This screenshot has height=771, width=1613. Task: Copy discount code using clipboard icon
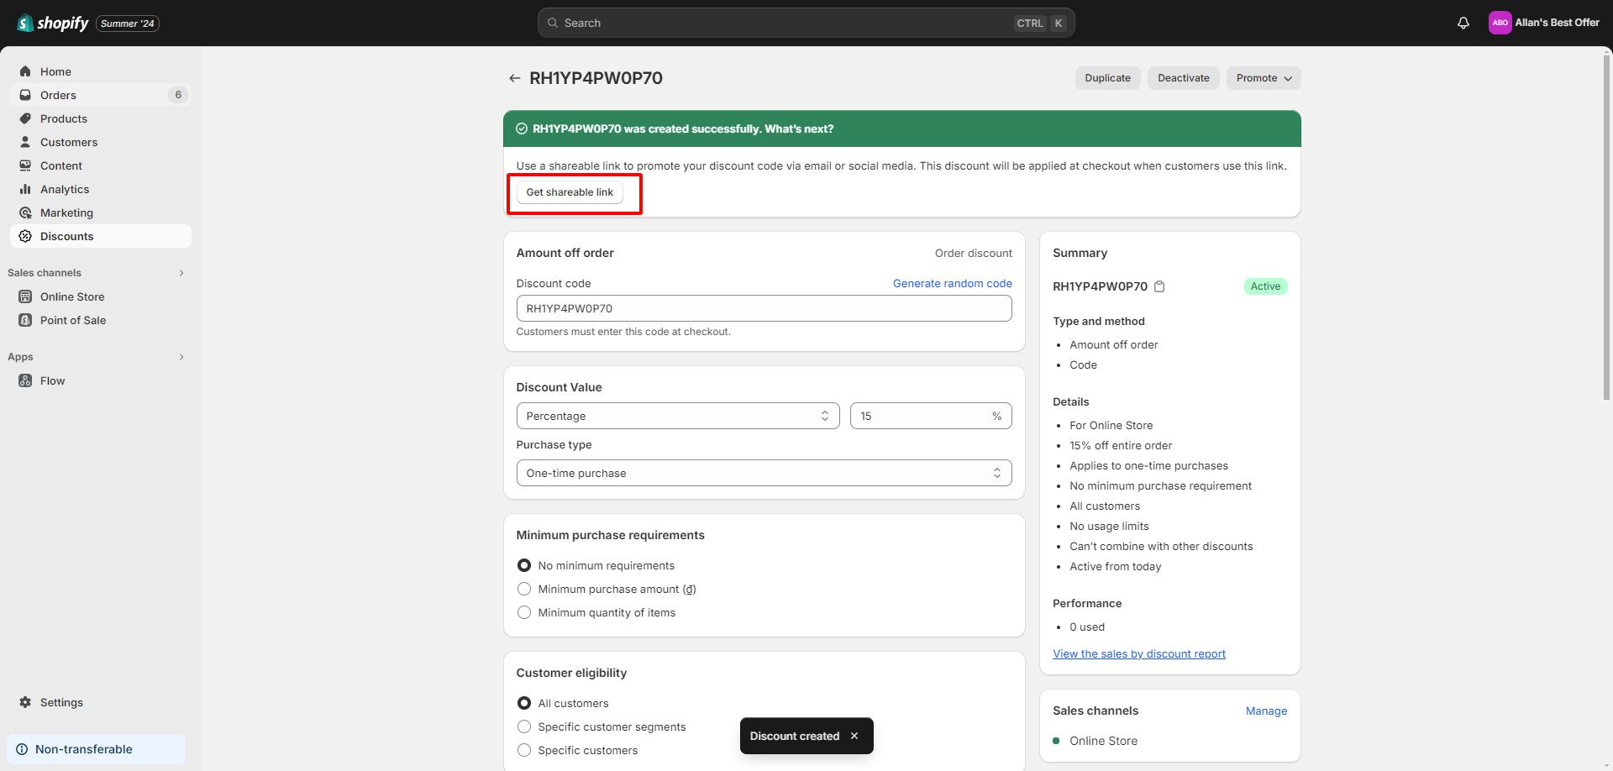(x=1159, y=286)
